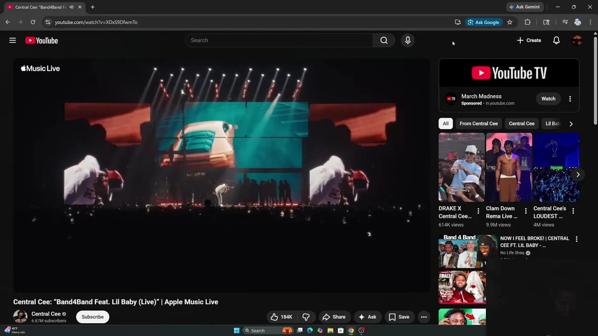Screen dimensions: 598x336
Task: Open Central Cee's LOUDEST short thumbnail
Action: point(557,167)
